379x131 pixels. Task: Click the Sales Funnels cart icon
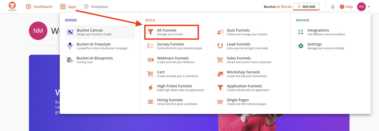(x=220, y=60)
